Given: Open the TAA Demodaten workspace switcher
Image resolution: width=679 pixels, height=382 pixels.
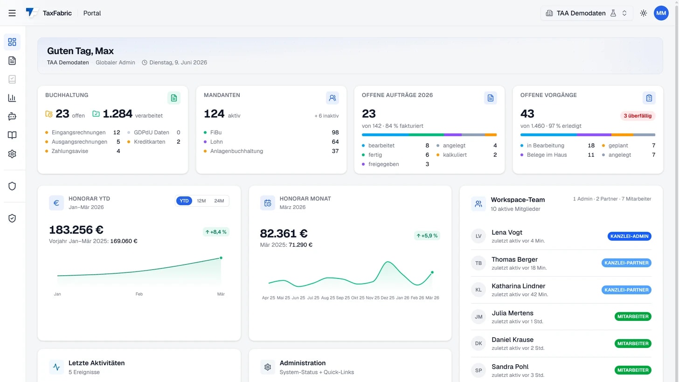Looking at the screenshot, I should point(587,13).
